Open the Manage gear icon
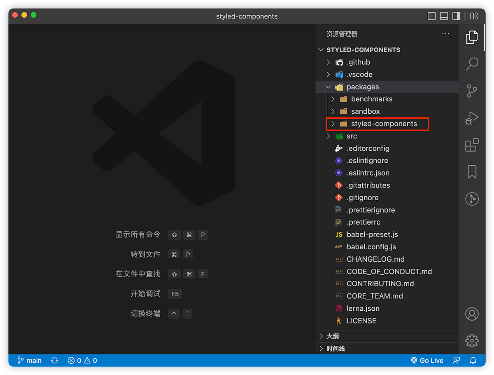 tap(472, 341)
